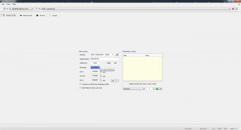Viewport: 241px width, 130px height.
Task: Open the File menu
Action: pyautogui.click(x=3, y=4)
